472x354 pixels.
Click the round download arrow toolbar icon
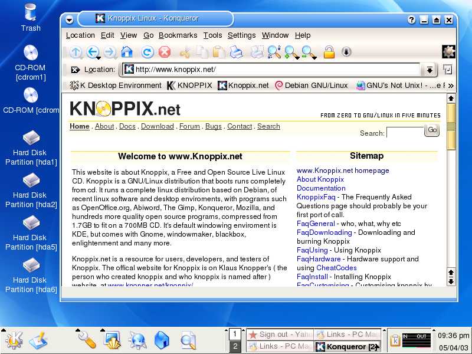pyautogui.click(x=346, y=52)
